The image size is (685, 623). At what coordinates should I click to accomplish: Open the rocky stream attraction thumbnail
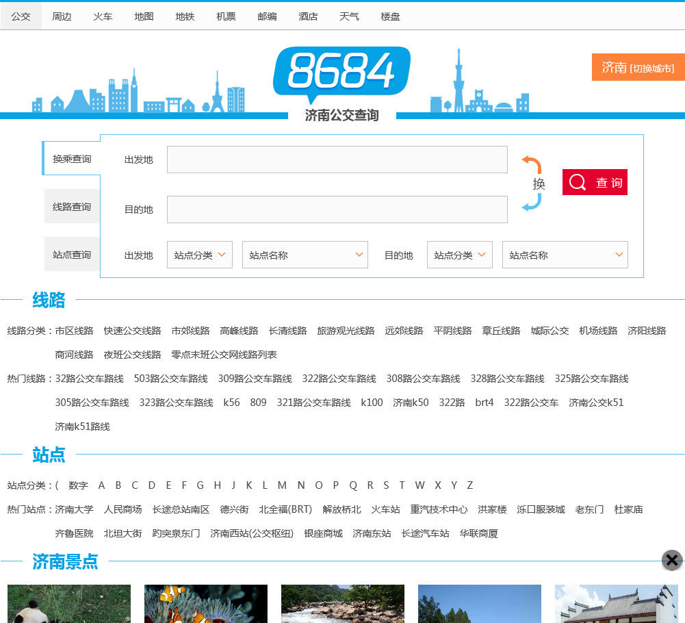point(342,604)
